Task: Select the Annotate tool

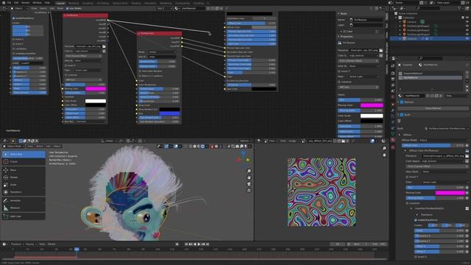Action: (24, 200)
